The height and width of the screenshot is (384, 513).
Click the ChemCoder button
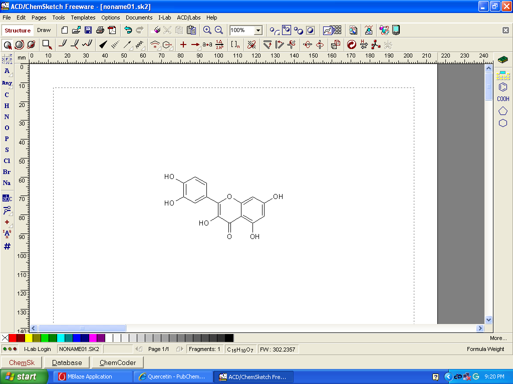pos(118,362)
